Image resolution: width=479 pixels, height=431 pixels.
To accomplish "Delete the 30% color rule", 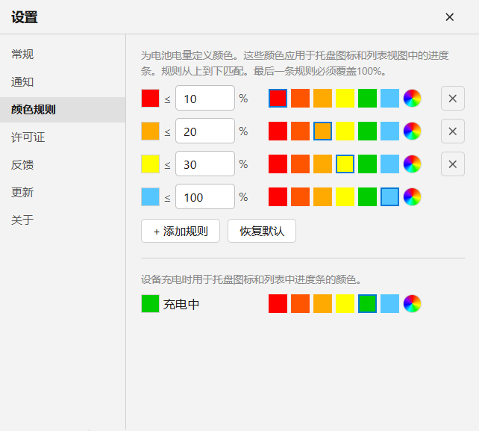I will tap(452, 164).
